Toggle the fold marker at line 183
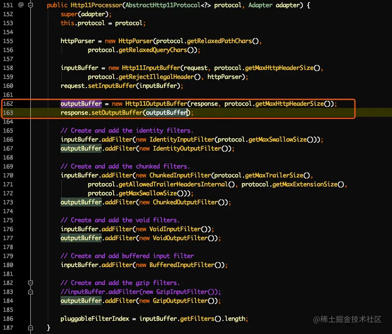 [30, 292]
